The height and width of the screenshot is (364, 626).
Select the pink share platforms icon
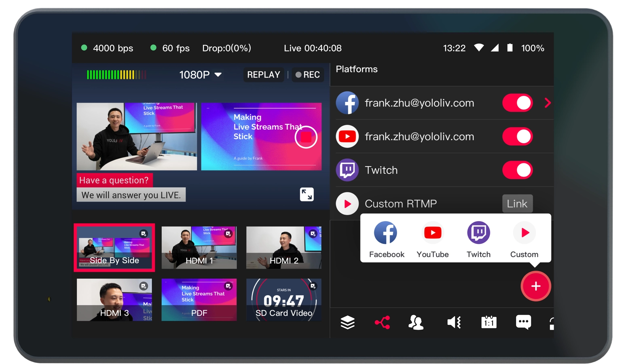382,322
